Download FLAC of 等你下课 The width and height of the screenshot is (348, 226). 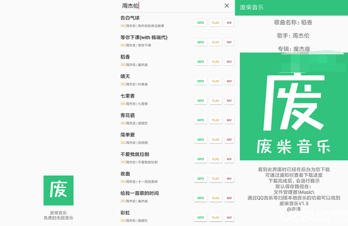[215, 42]
